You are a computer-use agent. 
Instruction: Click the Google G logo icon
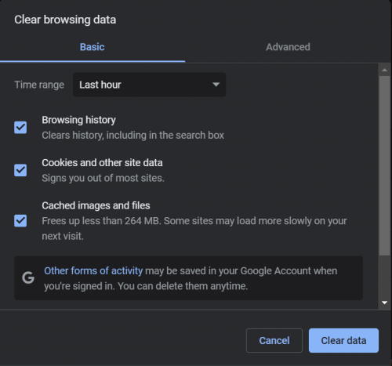(x=28, y=277)
